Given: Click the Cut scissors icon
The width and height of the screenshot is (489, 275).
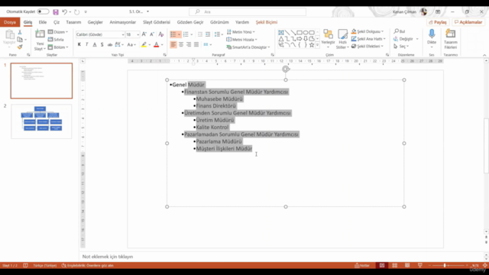Looking at the screenshot, I should pyautogui.click(x=20, y=32).
